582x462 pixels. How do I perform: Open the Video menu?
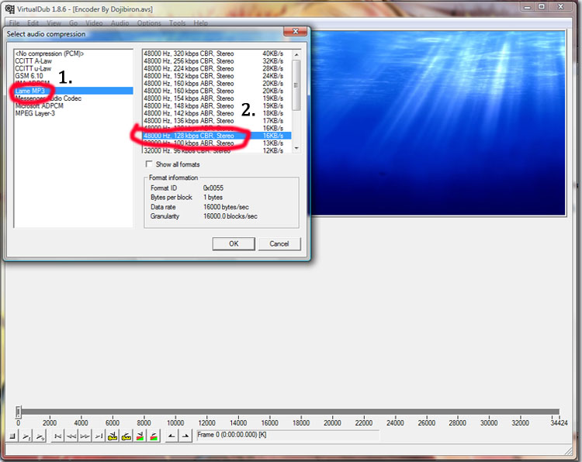(x=94, y=23)
